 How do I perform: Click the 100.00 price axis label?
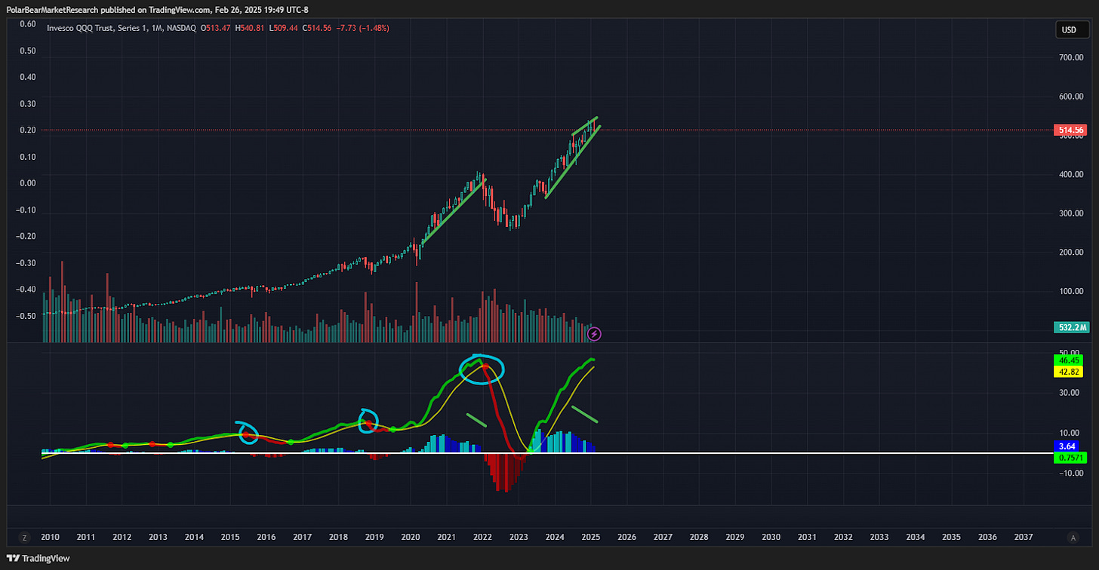tap(1070, 291)
